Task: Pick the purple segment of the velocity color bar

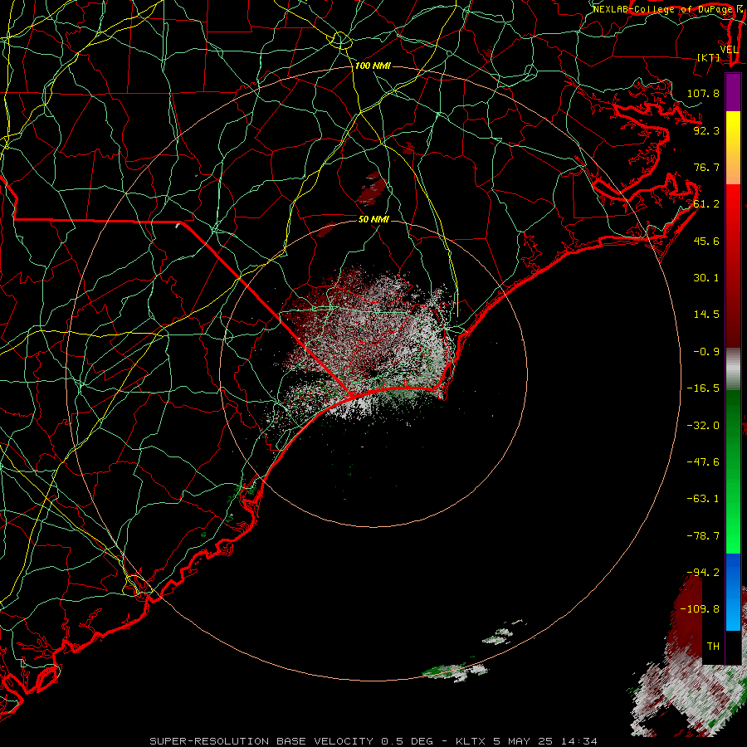Action: coord(733,92)
